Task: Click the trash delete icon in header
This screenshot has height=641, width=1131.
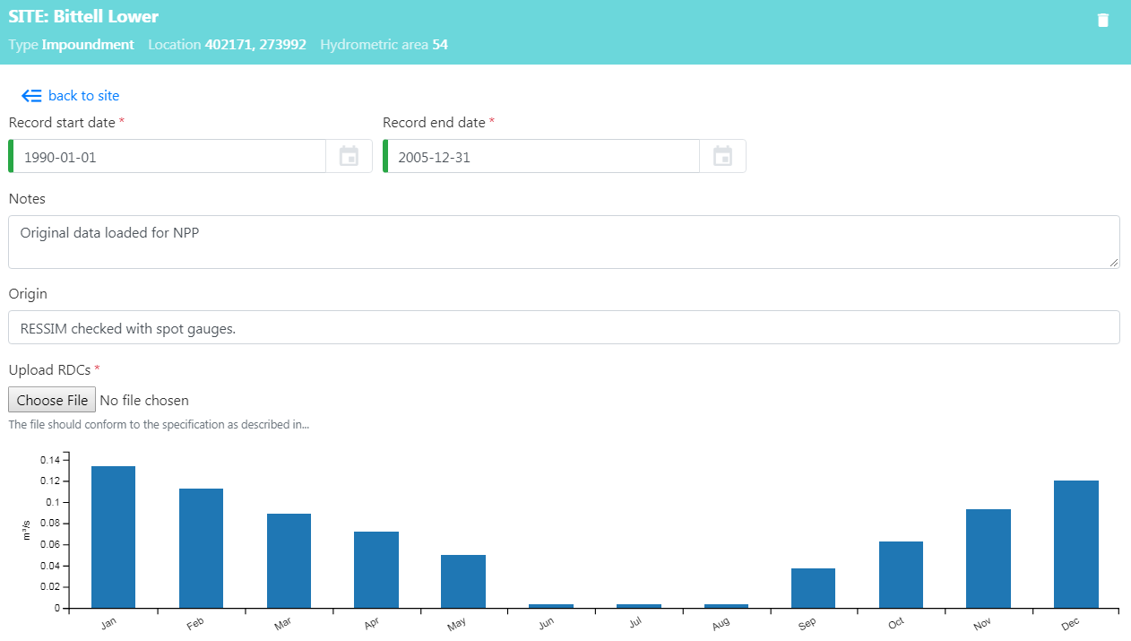Action: coord(1102,21)
